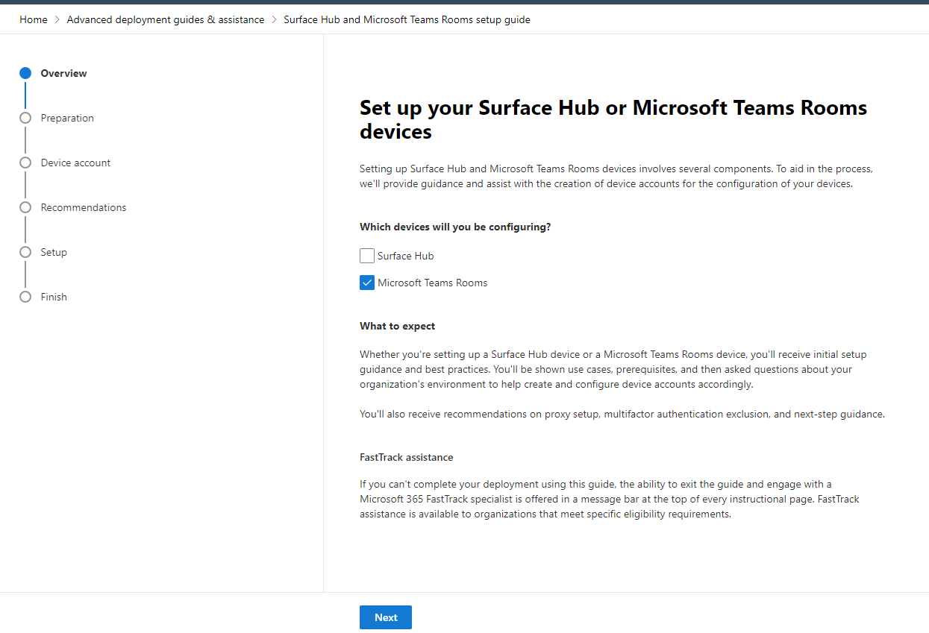Uncheck the Microsoft Teams Rooms checkbox
Screen dimensions: 929x633
point(367,283)
